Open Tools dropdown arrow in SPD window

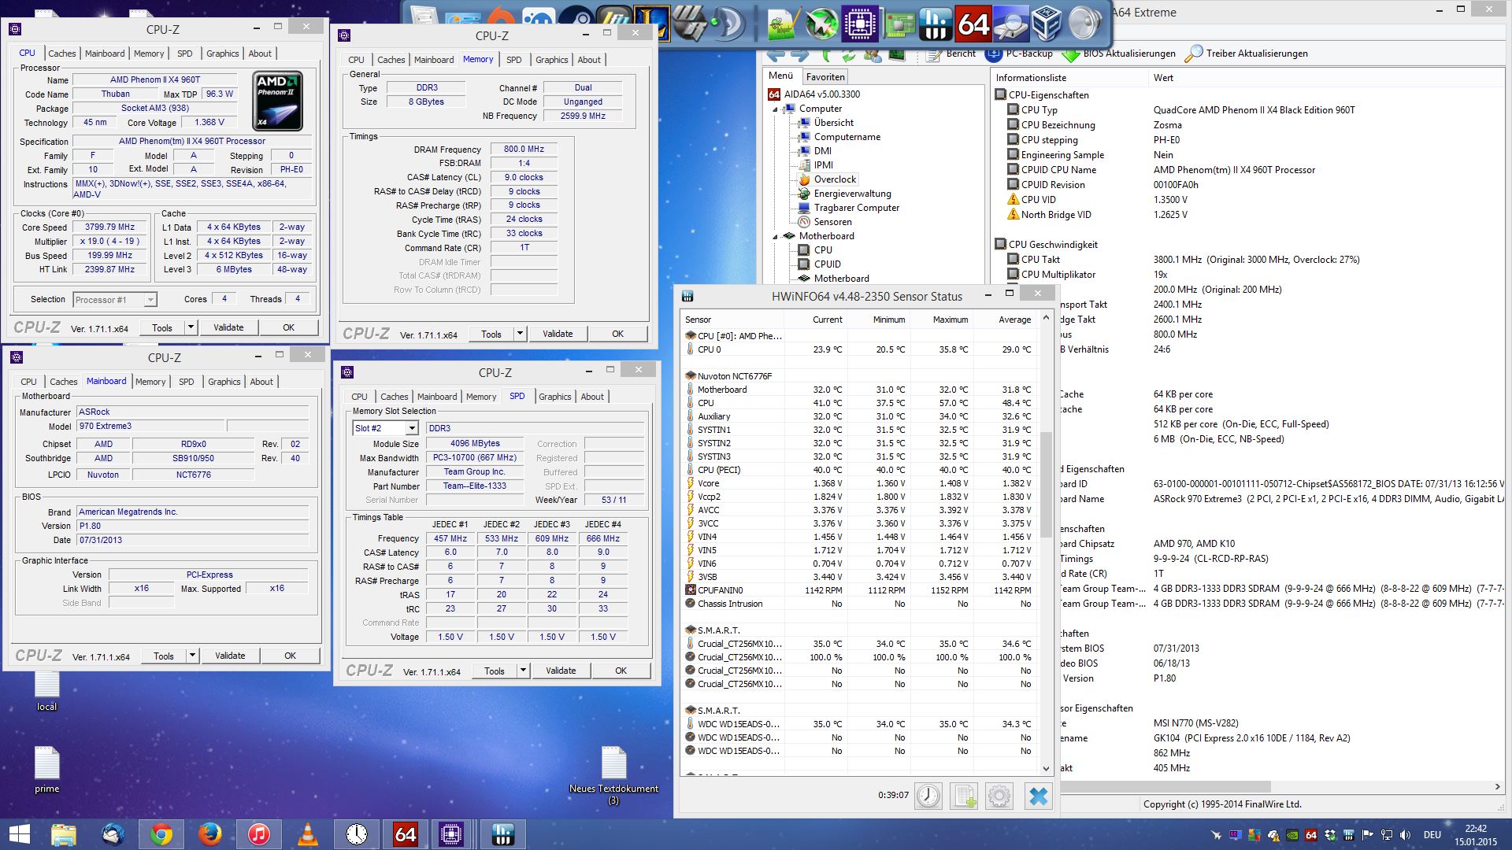(x=523, y=671)
